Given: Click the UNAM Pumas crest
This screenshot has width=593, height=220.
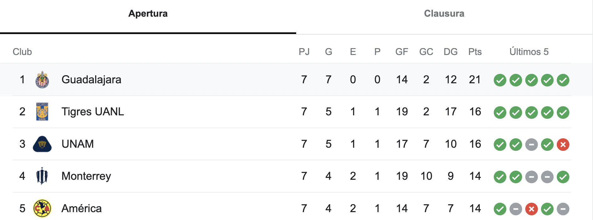Looking at the screenshot, I should (x=42, y=144).
